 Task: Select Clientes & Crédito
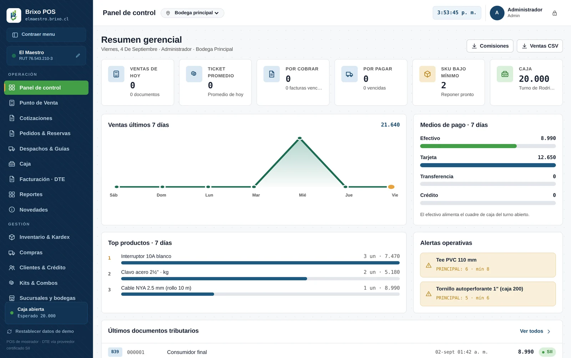pyautogui.click(x=46, y=268)
